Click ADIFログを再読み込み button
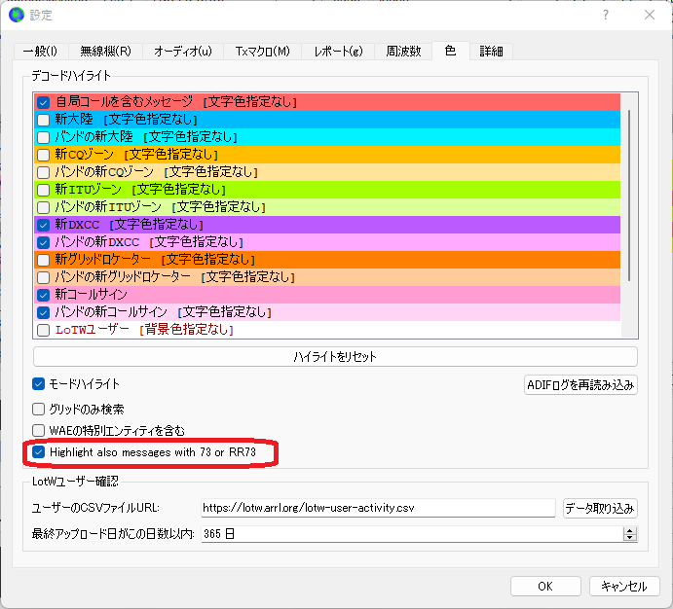 point(580,385)
